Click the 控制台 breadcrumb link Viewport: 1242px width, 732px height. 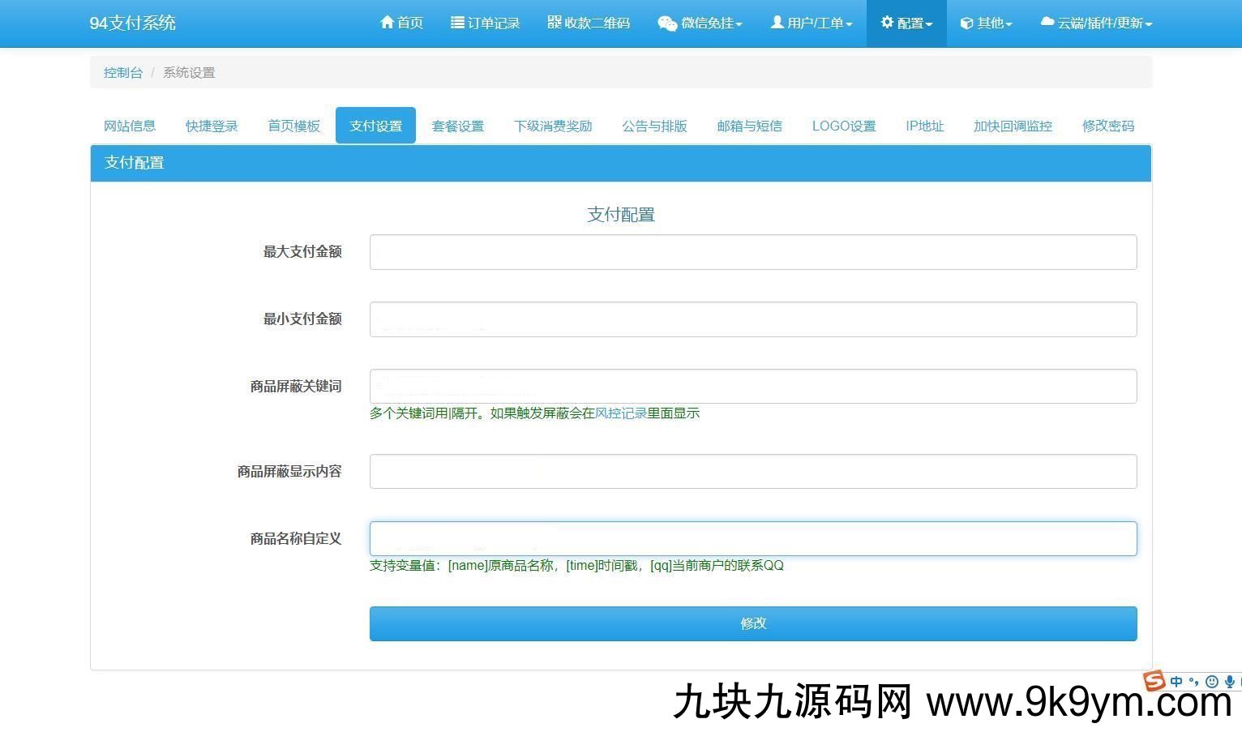(122, 72)
